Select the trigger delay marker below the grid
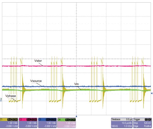This screenshot has height=129, width=153. (76, 116)
